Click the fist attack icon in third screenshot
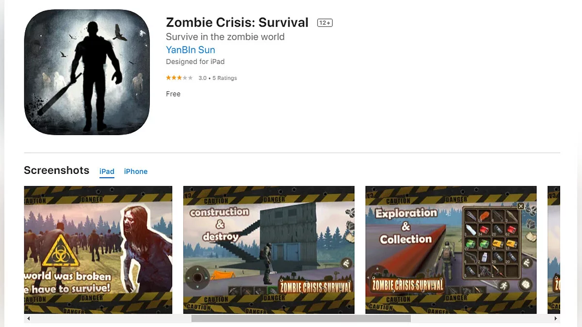582x327 pixels. (x=526, y=285)
